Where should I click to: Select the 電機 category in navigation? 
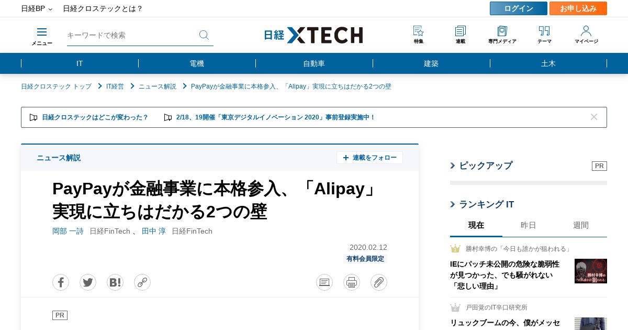point(197,63)
